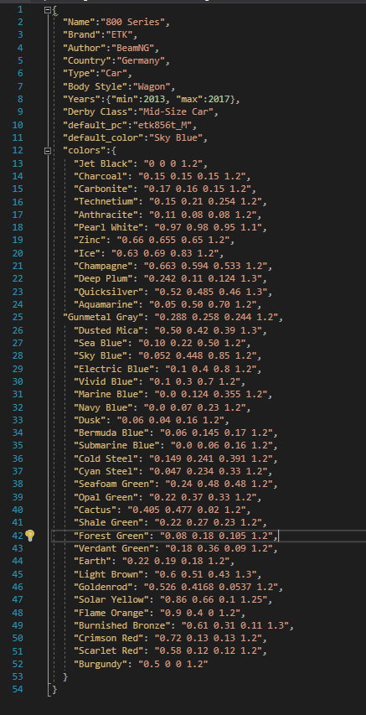366x715 pixels.
Task: Click the "Anthracite" color entry
Action: 168,215
